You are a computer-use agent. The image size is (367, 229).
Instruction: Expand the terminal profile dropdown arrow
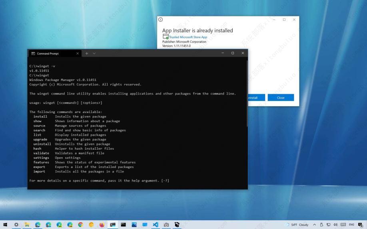point(94,53)
